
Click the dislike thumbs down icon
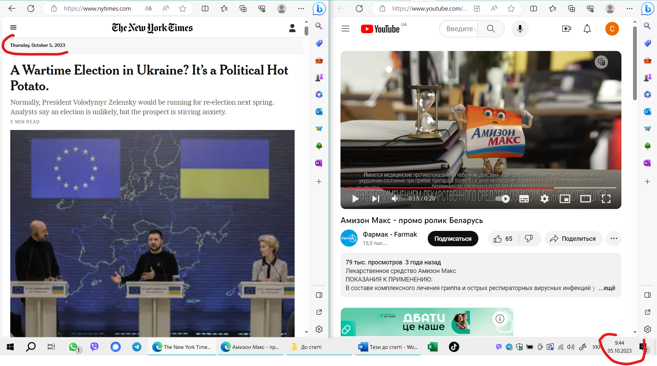(529, 239)
